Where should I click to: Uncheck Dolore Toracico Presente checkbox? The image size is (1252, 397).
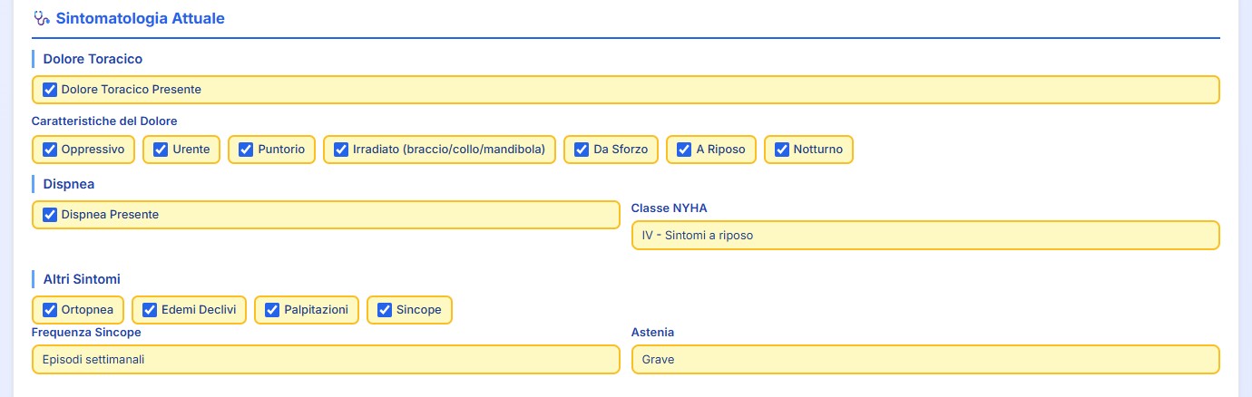[50, 90]
